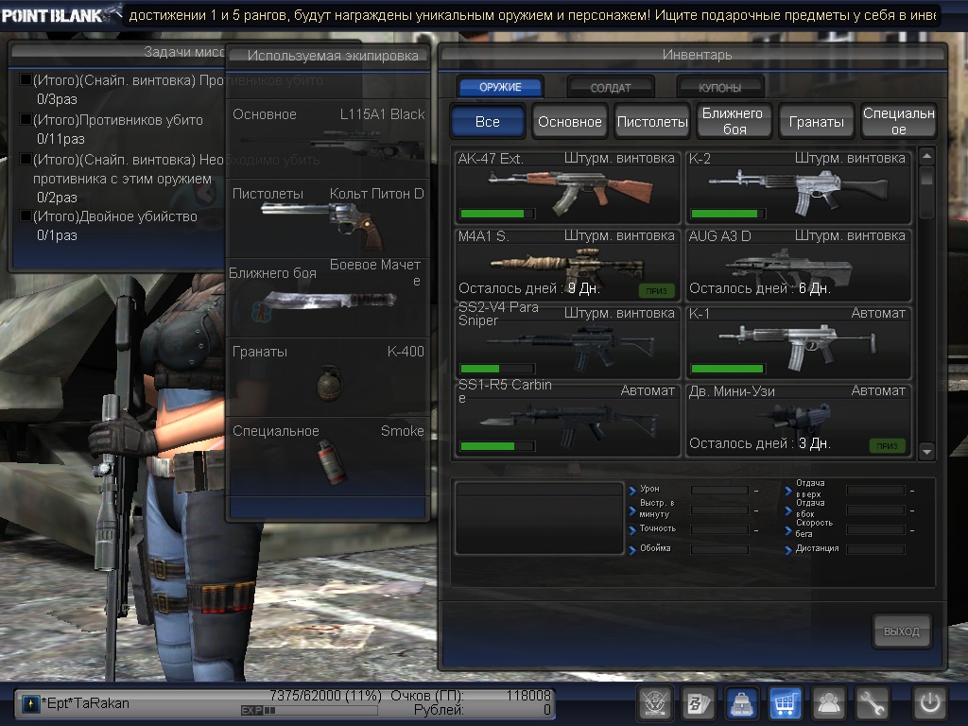The image size is (968, 726).
Task: Click the K-1 durability bar
Action: [728, 369]
